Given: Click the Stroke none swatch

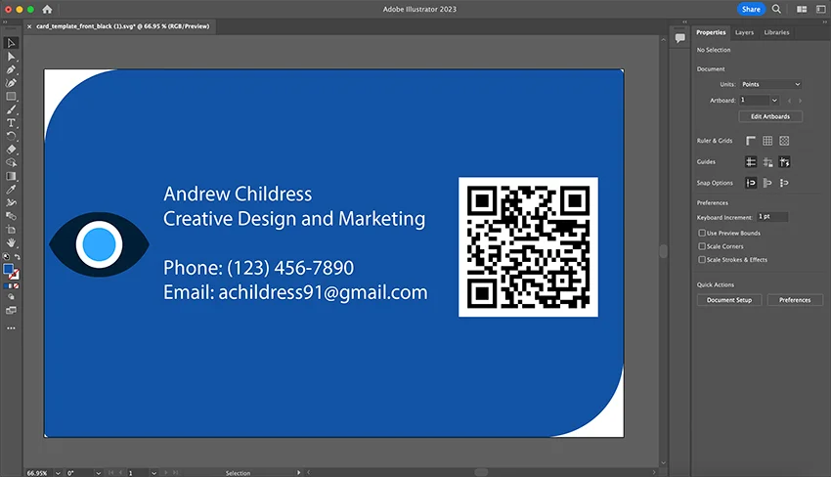Looking at the screenshot, I should click(x=15, y=274).
